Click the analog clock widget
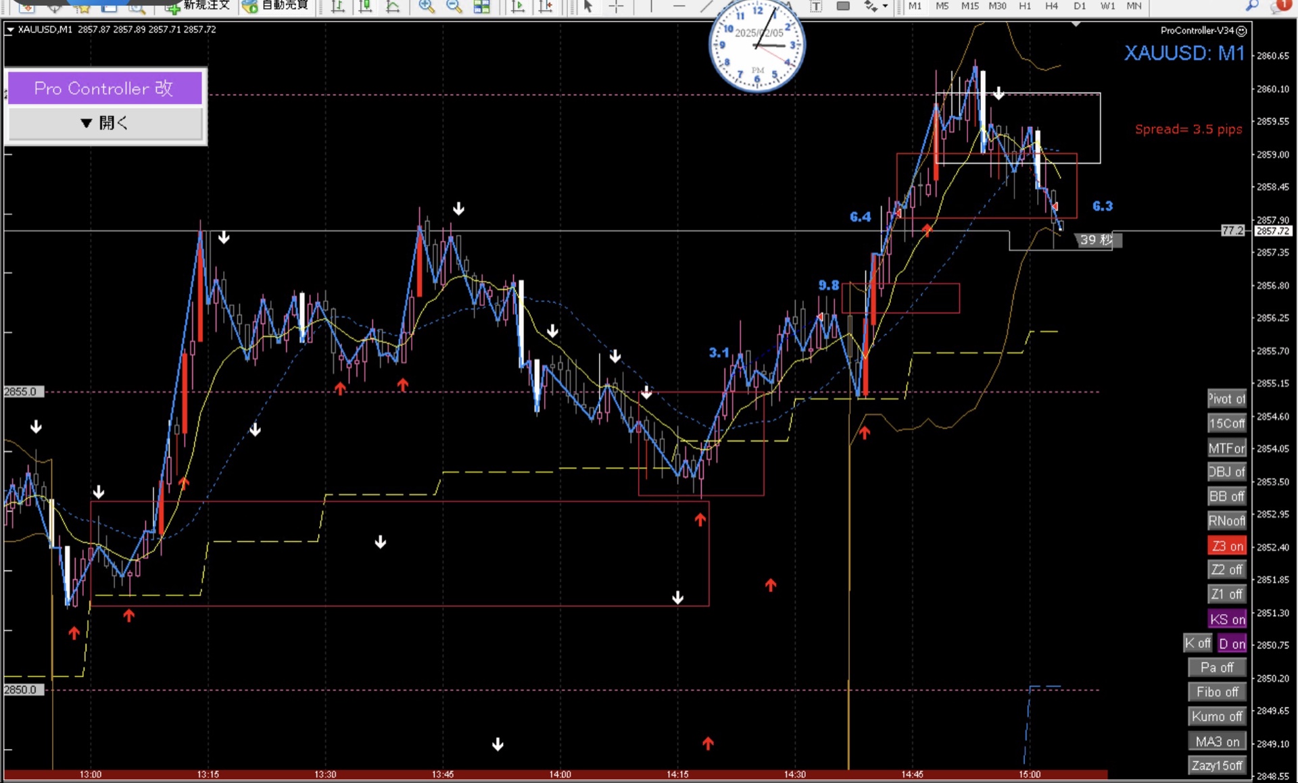Screen dimensions: 1298x783 (756, 46)
